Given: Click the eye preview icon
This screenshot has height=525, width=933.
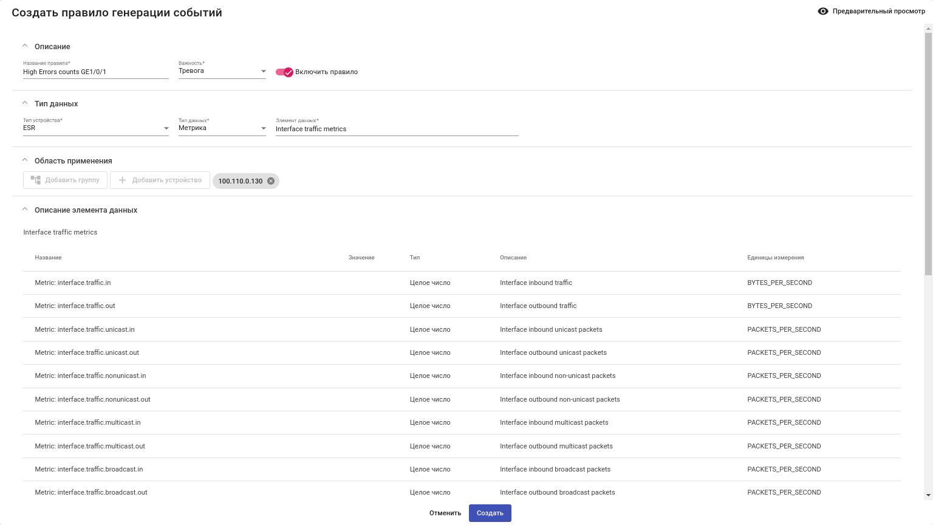Looking at the screenshot, I should click(823, 11).
